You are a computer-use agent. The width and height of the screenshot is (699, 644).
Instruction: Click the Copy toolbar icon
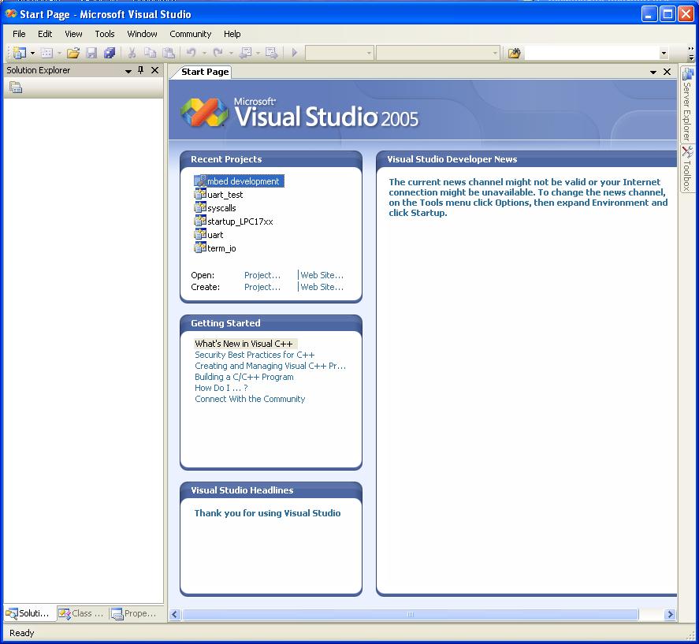pyautogui.click(x=151, y=53)
